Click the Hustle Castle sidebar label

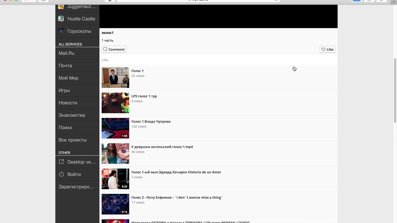(x=81, y=19)
